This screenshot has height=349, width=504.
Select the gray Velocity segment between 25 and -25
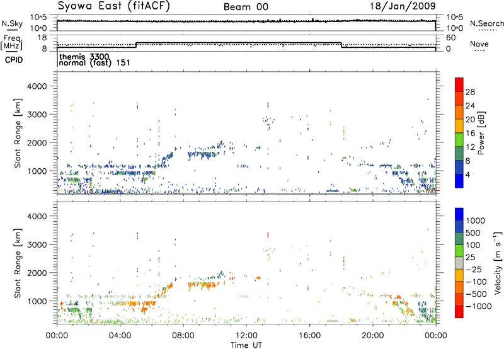[459, 263]
